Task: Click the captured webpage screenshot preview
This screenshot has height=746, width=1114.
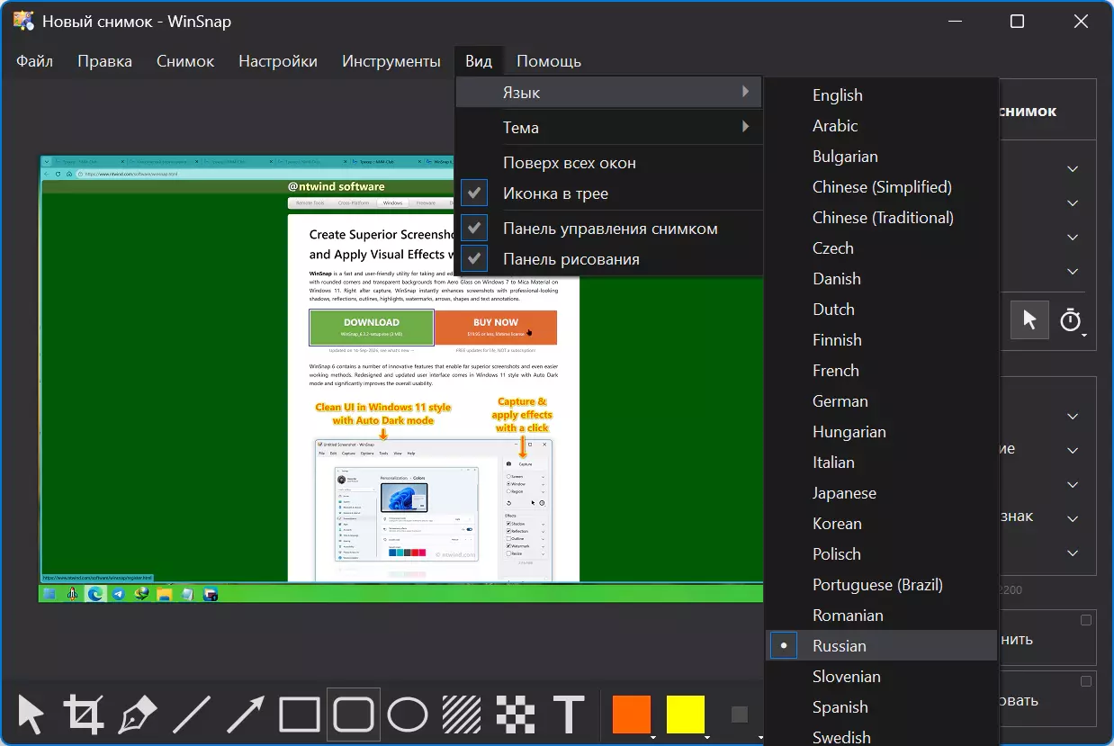Action: [400, 378]
